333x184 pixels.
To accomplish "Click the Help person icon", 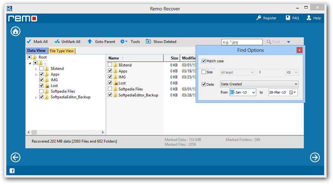I will 309,18.
